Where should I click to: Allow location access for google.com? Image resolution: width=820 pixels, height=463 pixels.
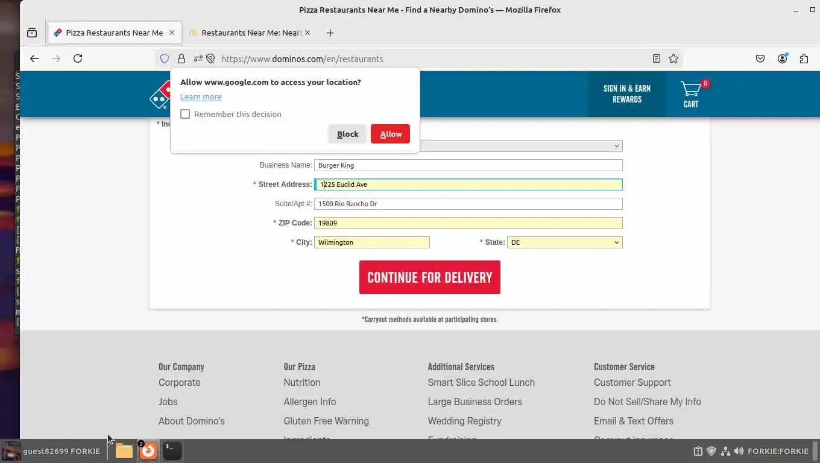pos(390,134)
